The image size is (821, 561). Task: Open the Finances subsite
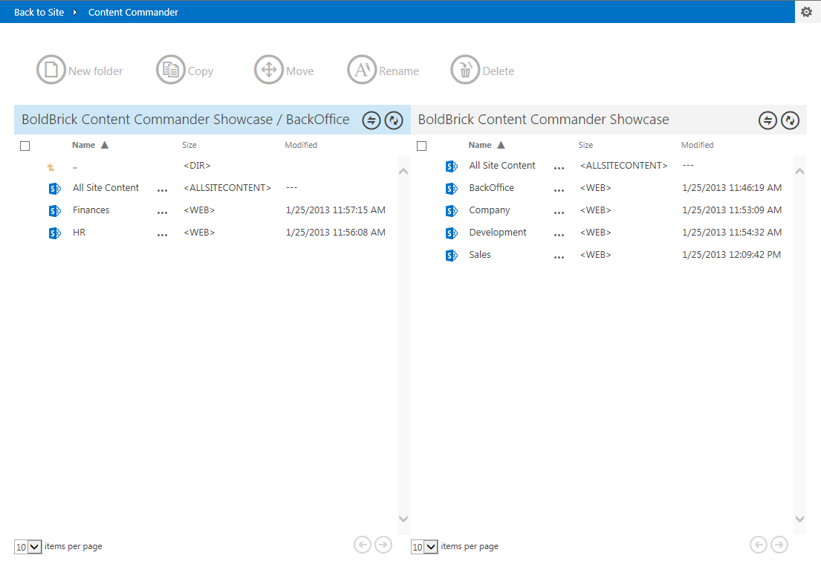[91, 210]
